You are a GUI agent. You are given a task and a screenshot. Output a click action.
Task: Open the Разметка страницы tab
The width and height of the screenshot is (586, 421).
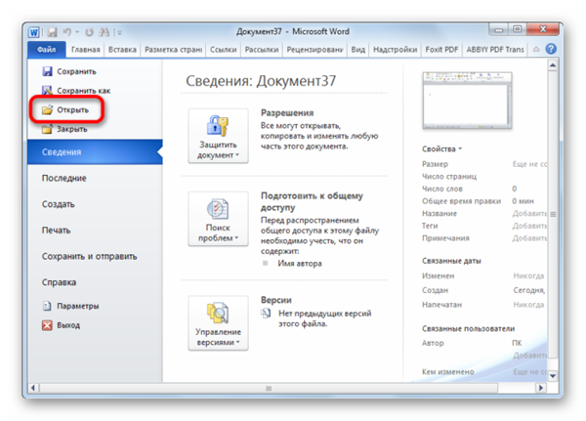pos(173,50)
